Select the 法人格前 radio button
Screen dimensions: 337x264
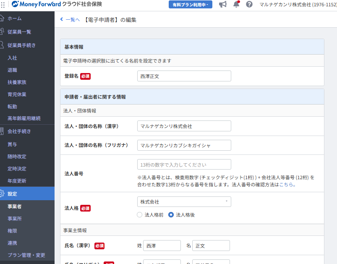coord(140,215)
